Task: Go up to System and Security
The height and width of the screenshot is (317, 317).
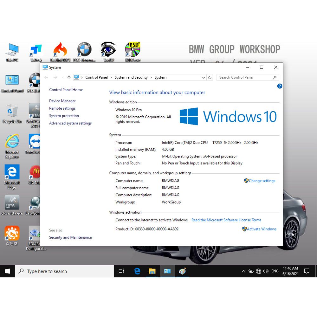Action: coord(69,77)
